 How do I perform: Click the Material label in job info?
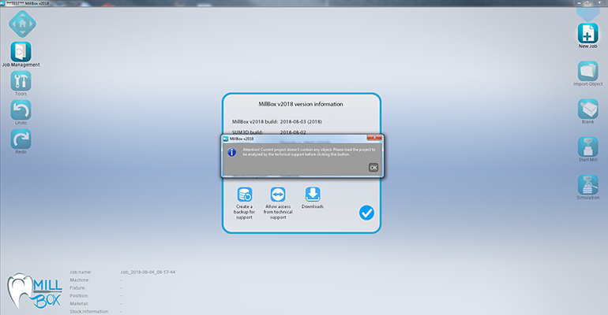(79, 304)
